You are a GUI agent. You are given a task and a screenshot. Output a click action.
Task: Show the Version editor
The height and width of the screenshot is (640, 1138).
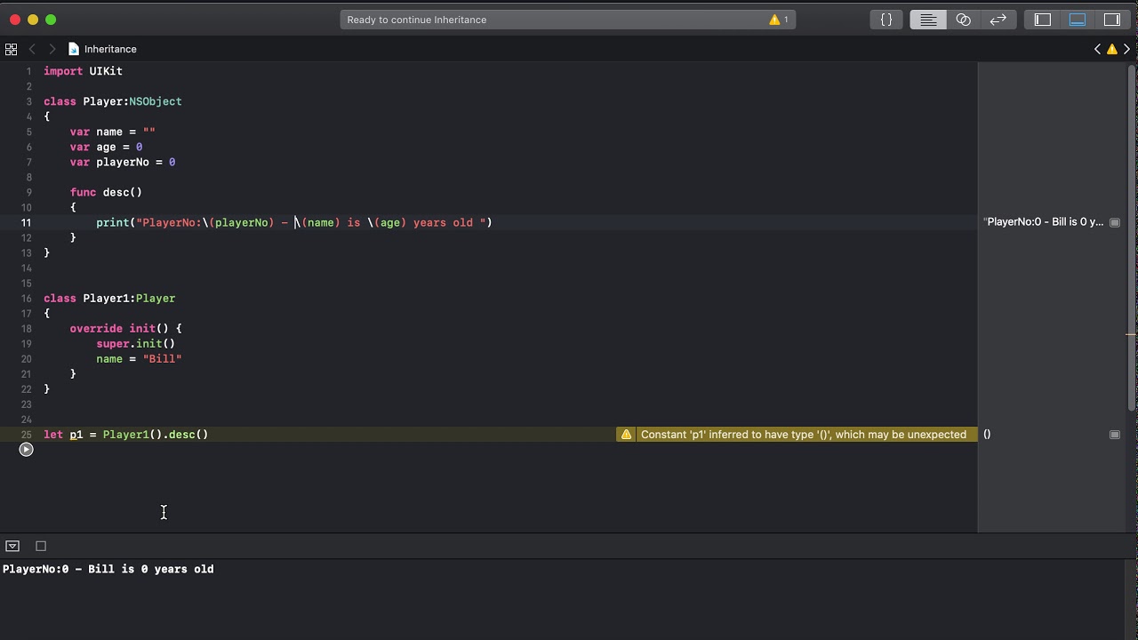998,20
